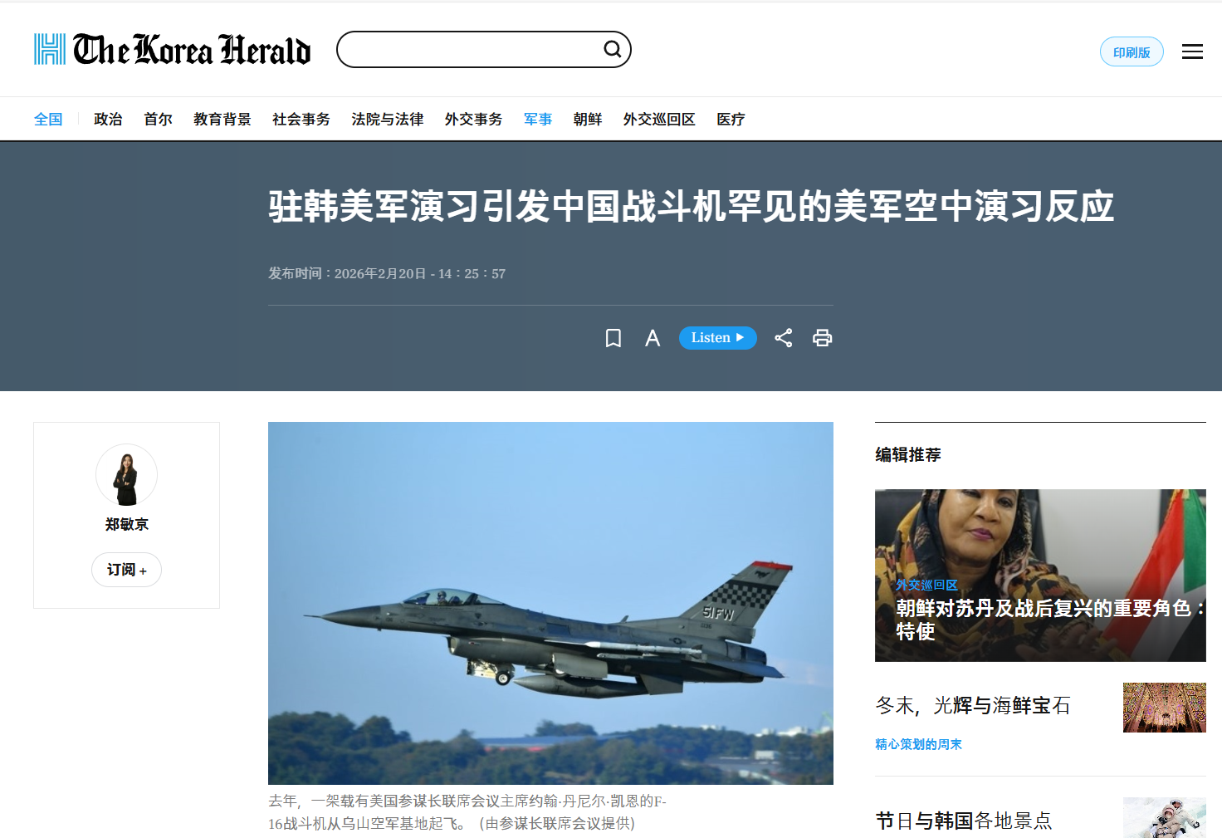Click The Korea Herald logo

point(172,50)
